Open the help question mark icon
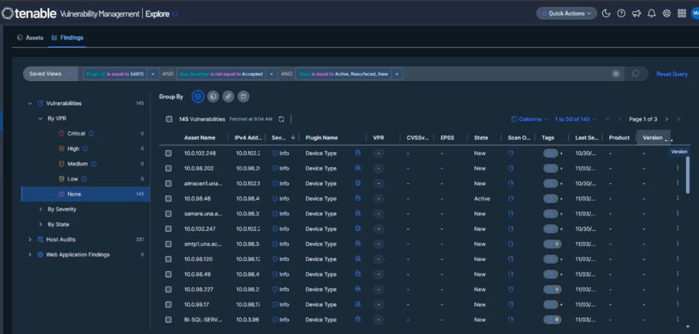 621,13
